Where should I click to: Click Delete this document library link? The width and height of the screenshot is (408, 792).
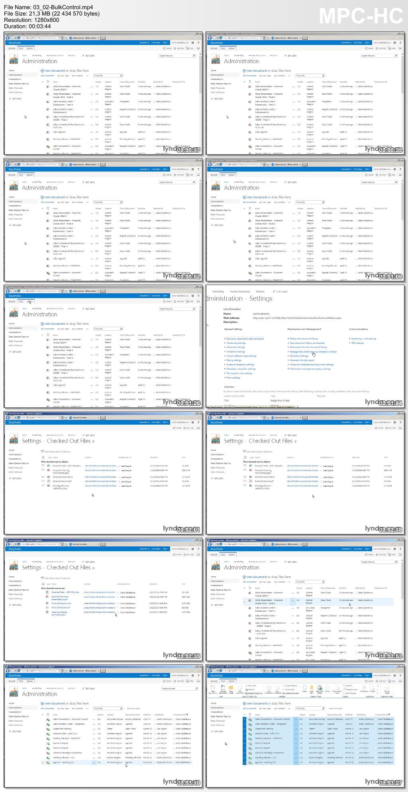[x=304, y=338]
